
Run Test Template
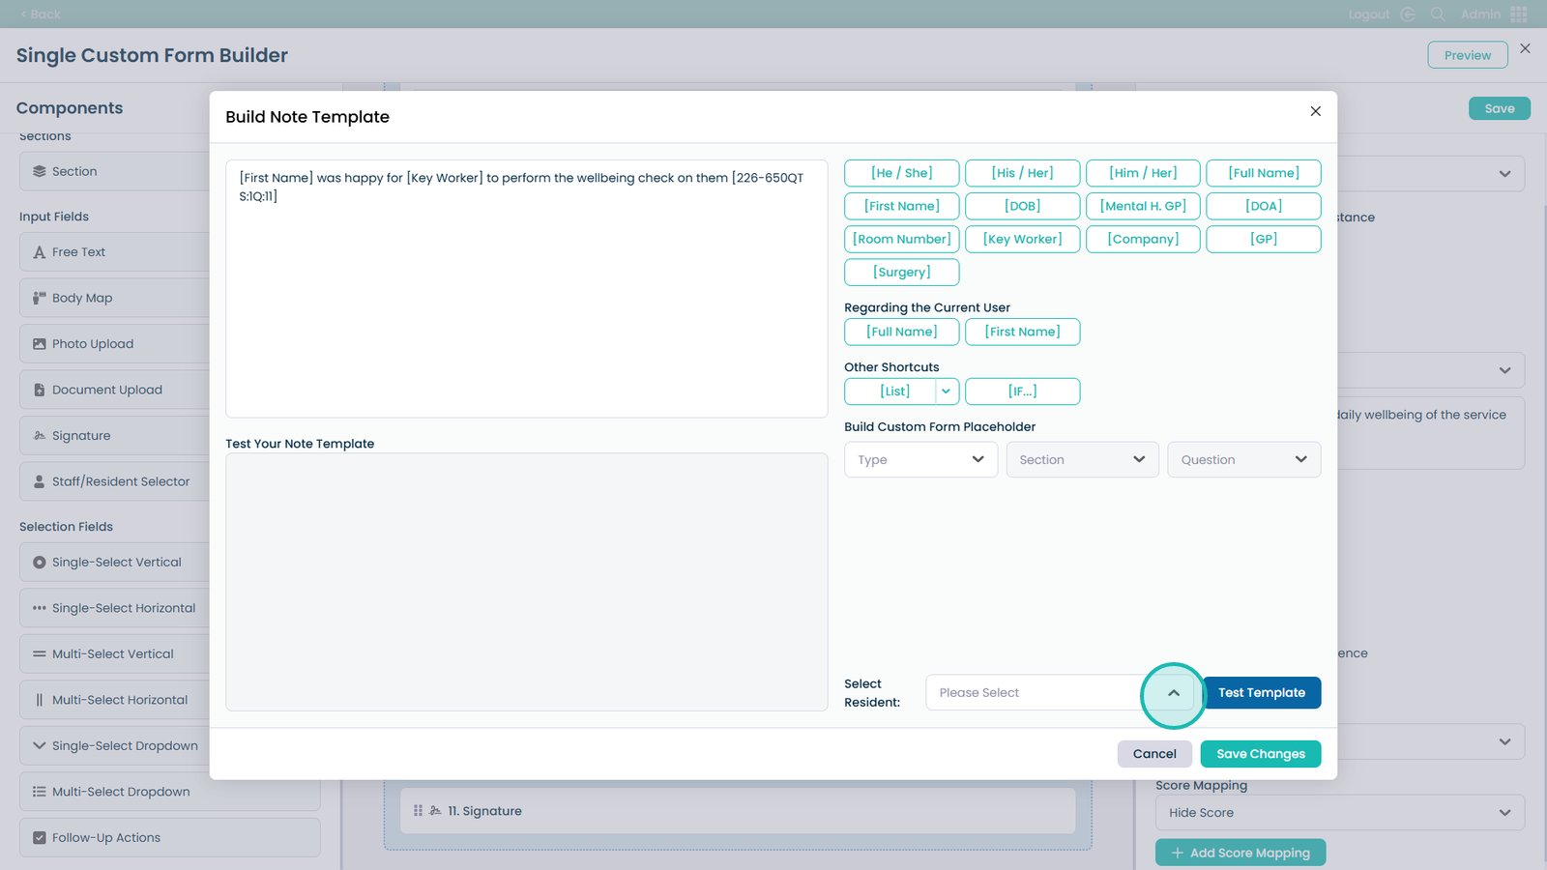(1262, 693)
